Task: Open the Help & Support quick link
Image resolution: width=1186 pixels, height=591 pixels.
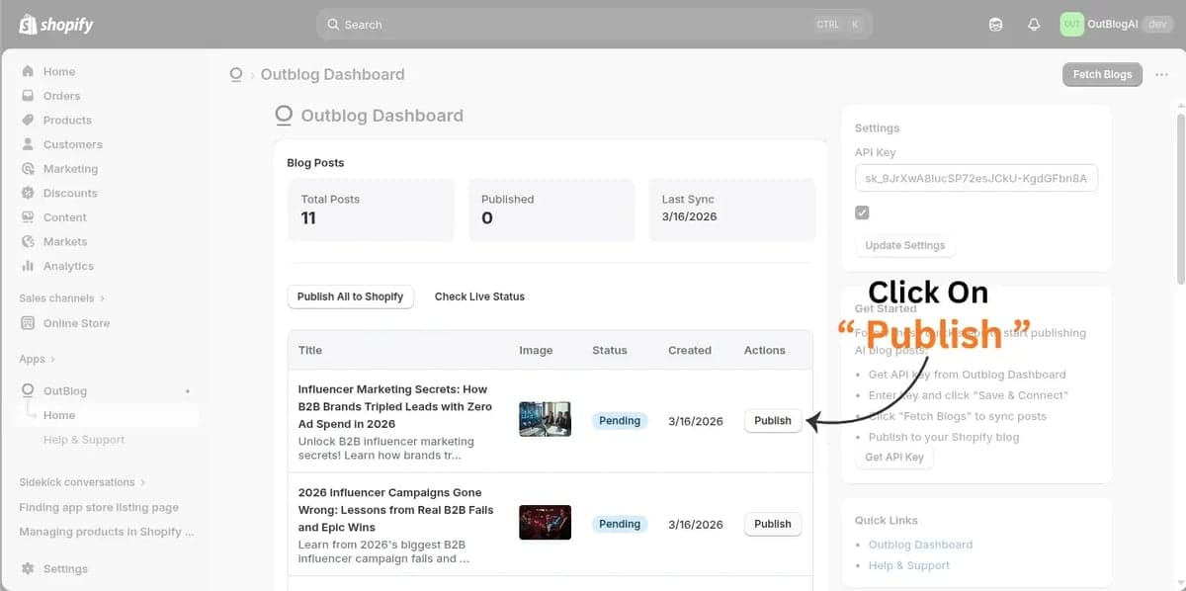Action: (x=909, y=565)
